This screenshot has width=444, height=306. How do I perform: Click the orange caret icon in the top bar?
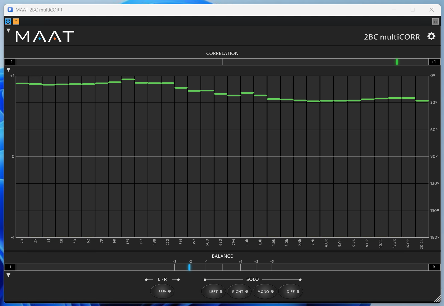pyautogui.click(x=16, y=21)
